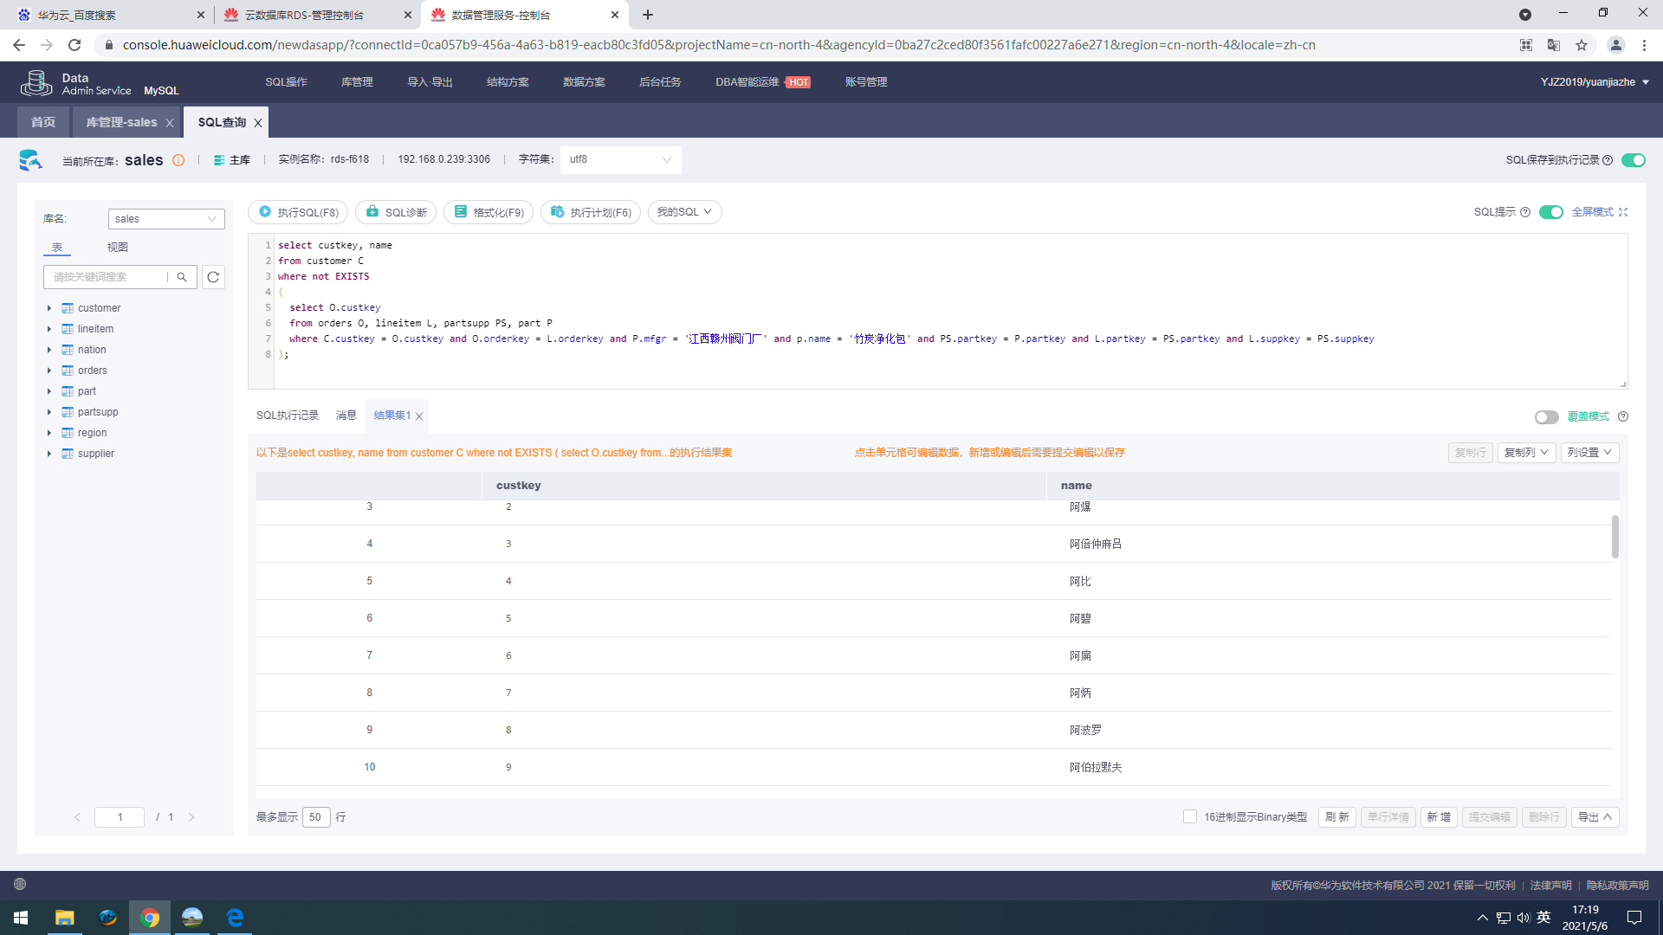The height and width of the screenshot is (935, 1663).
Task: Click the Execute SQL (F8) play icon
Action: point(265,212)
